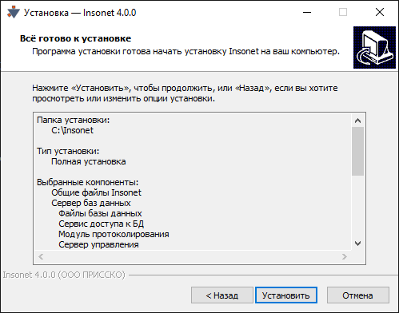Viewport: 399px width, 313px height.
Task: Click the "Insonet 4.0.0 (ООО ПРИССКО)" footer label
Action: 64,275
